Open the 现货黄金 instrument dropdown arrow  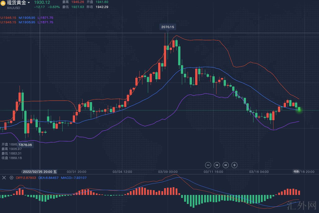click(29, 3)
